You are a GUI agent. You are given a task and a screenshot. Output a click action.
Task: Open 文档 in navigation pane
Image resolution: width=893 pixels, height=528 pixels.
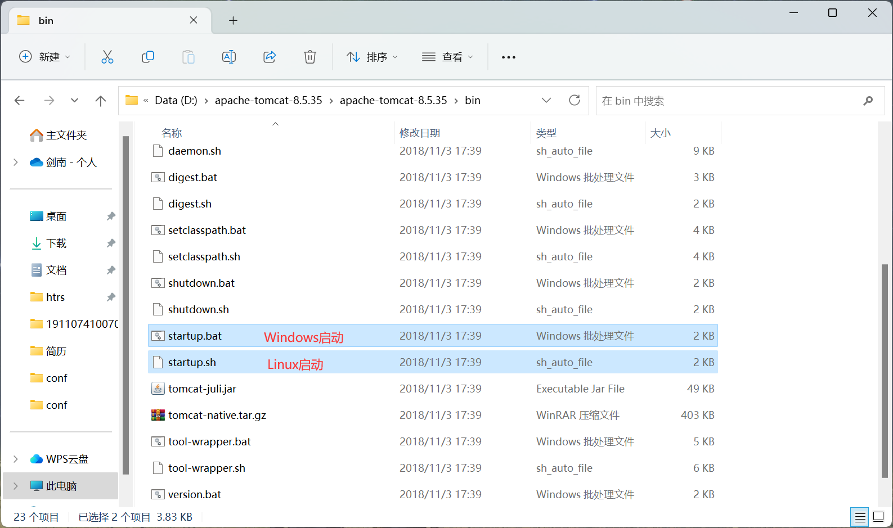(x=56, y=270)
